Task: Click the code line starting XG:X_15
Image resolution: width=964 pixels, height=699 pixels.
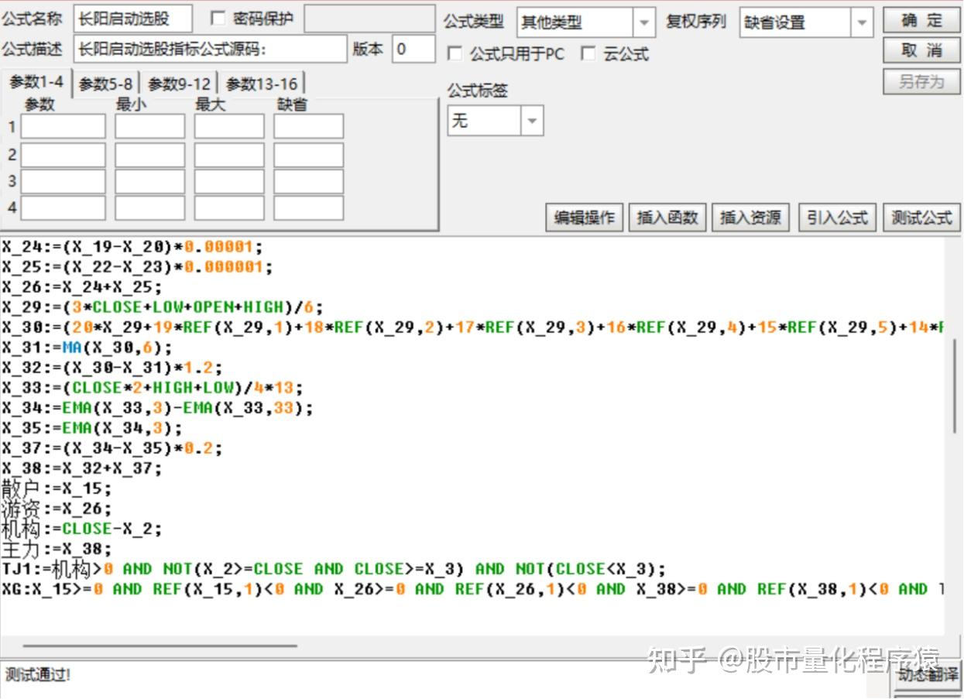Action: click(x=472, y=589)
